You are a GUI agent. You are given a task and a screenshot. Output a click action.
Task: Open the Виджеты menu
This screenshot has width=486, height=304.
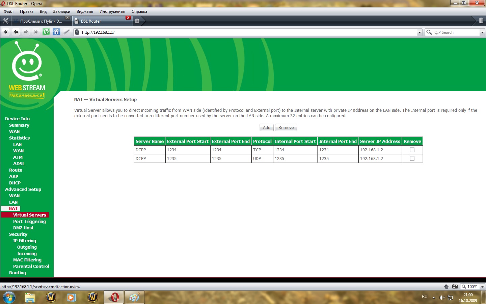(x=85, y=11)
